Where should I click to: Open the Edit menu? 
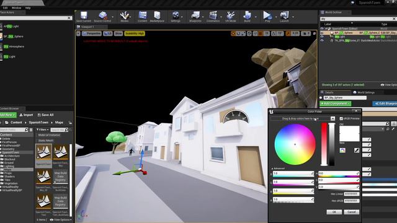click(5, 8)
